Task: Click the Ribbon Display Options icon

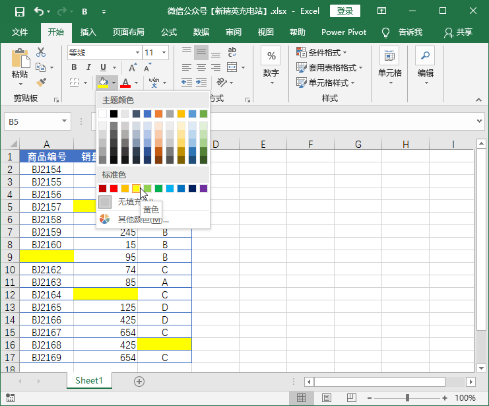Action: click(381, 11)
